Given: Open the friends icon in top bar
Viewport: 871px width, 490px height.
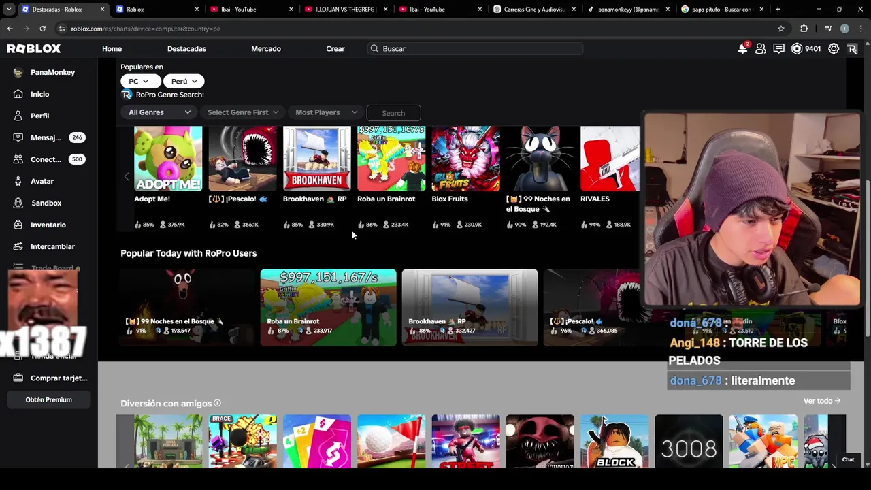Looking at the screenshot, I should [761, 49].
